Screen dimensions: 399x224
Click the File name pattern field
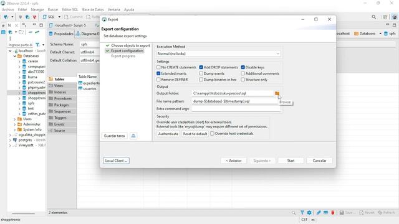coord(236,101)
